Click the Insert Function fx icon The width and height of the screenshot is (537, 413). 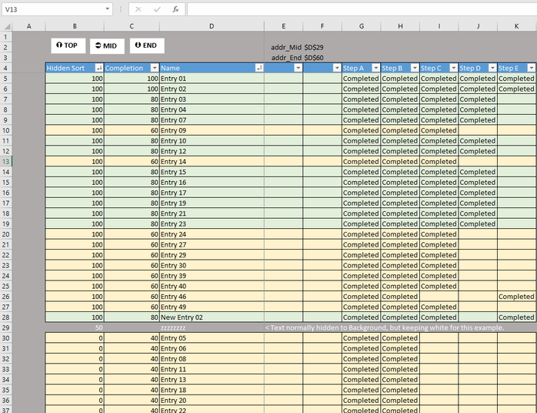[x=175, y=9]
